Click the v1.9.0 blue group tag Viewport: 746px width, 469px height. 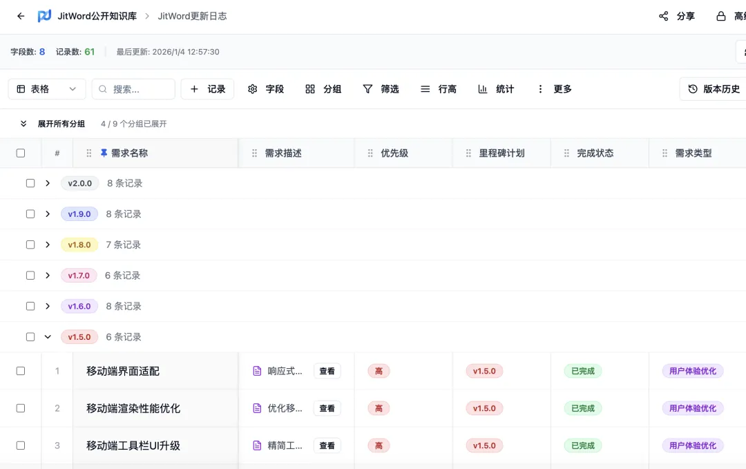coord(79,214)
